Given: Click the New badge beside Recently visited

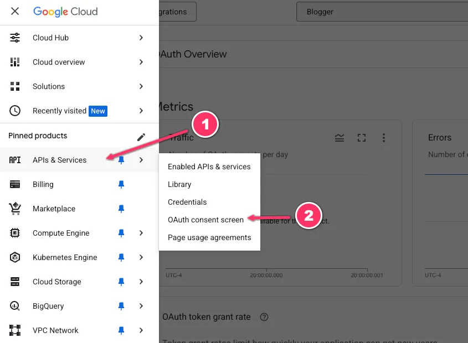Looking at the screenshot, I should tap(98, 111).
